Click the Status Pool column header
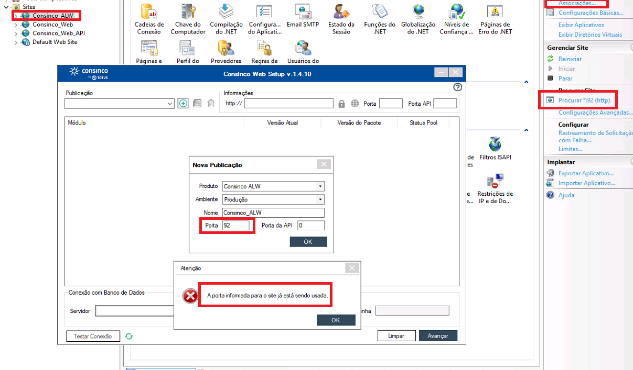Viewport: 633px width, 370px height. [x=423, y=122]
